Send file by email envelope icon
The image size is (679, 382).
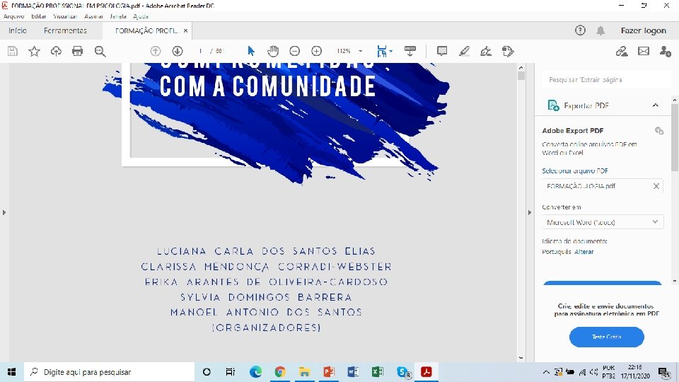coord(644,51)
